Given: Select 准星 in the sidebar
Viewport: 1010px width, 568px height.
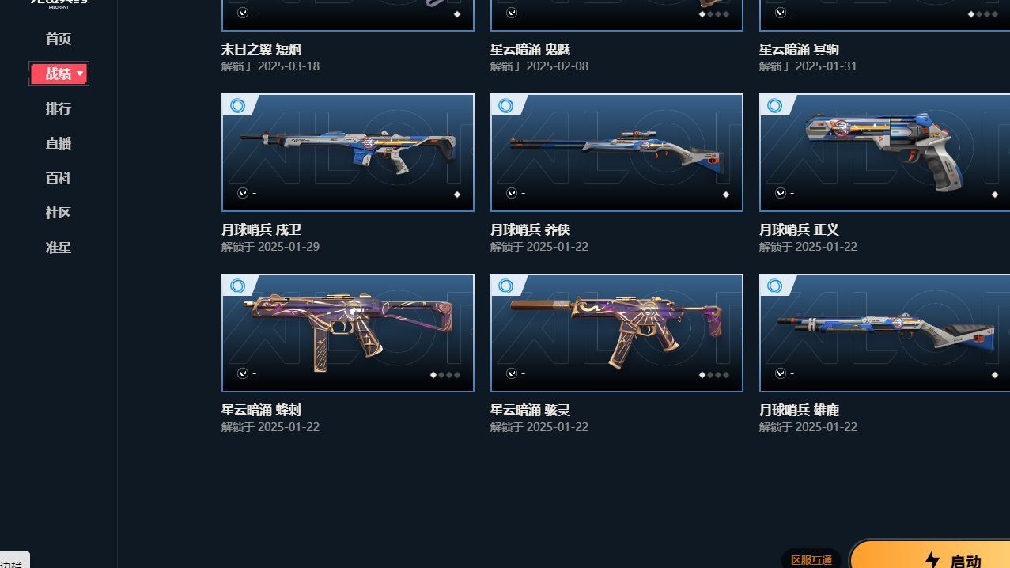Looking at the screenshot, I should pos(59,248).
